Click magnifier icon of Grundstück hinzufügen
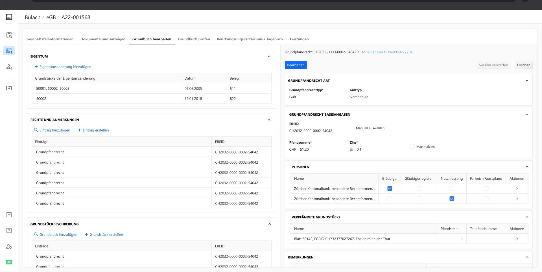The image size is (542, 272). point(36,234)
